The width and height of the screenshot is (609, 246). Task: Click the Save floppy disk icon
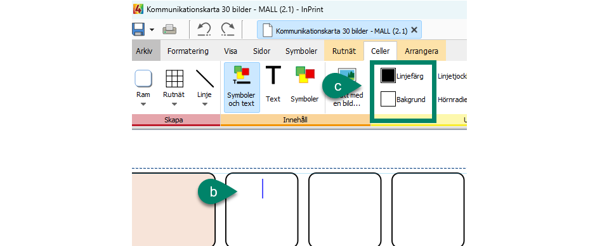pos(139,30)
